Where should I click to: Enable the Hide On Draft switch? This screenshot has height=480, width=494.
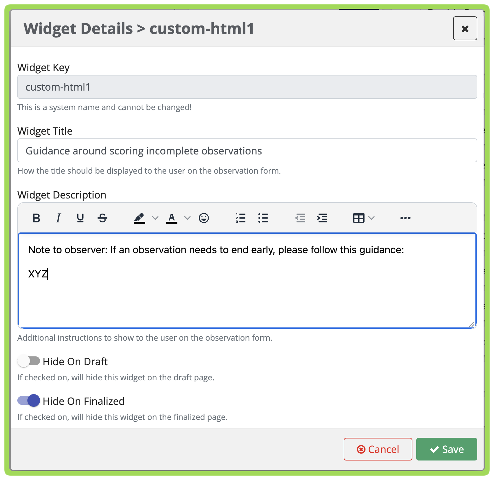click(x=29, y=361)
